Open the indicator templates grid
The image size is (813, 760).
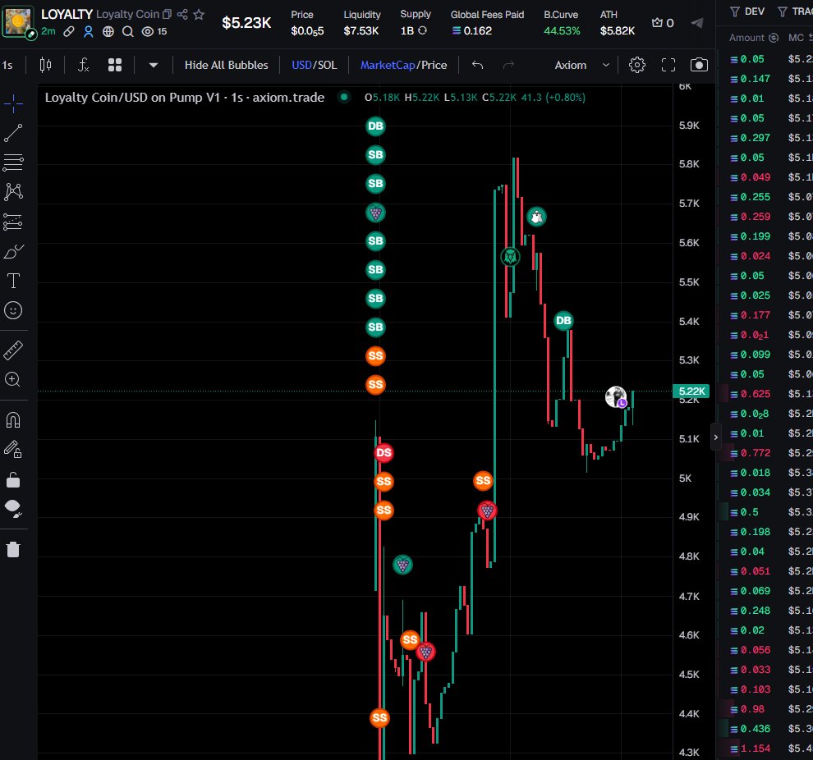click(115, 65)
